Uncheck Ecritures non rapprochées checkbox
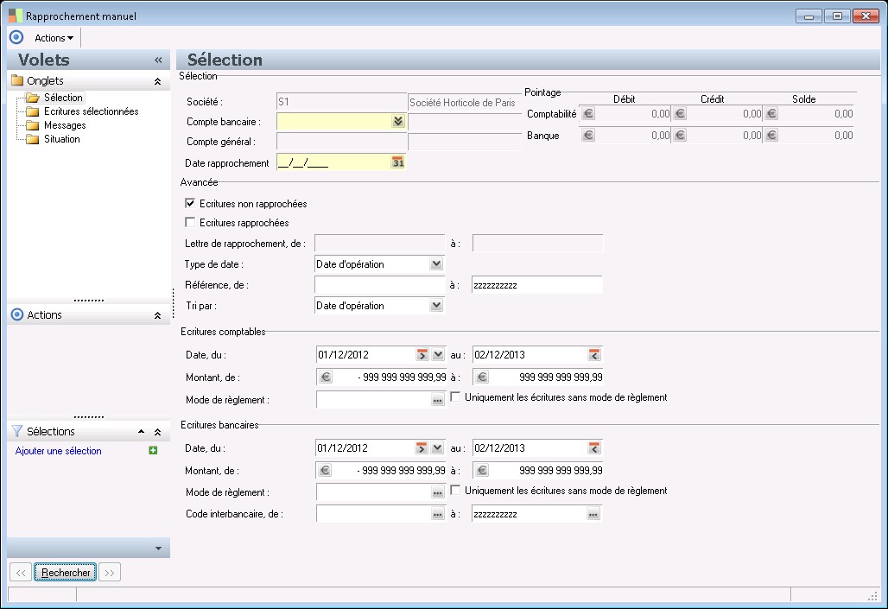Viewport: 888px width, 609px height. [x=191, y=204]
